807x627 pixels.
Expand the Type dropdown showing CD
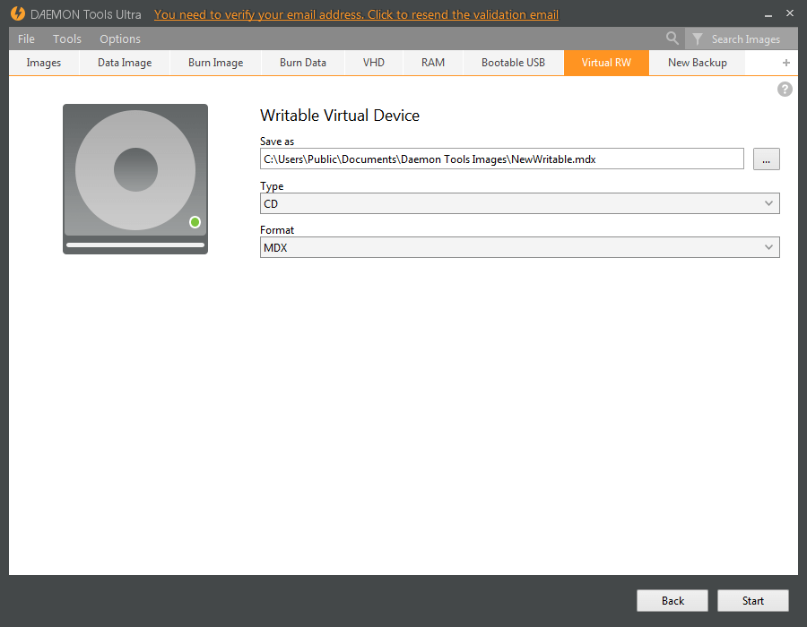tap(520, 203)
